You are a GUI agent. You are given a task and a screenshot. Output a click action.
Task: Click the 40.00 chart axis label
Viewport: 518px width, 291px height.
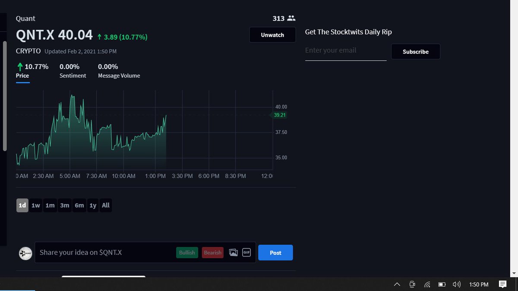coord(281,107)
